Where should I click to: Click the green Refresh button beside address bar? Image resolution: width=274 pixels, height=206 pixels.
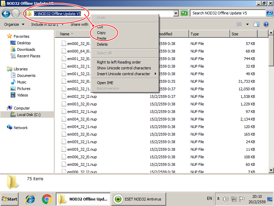pyautogui.click(x=184, y=13)
